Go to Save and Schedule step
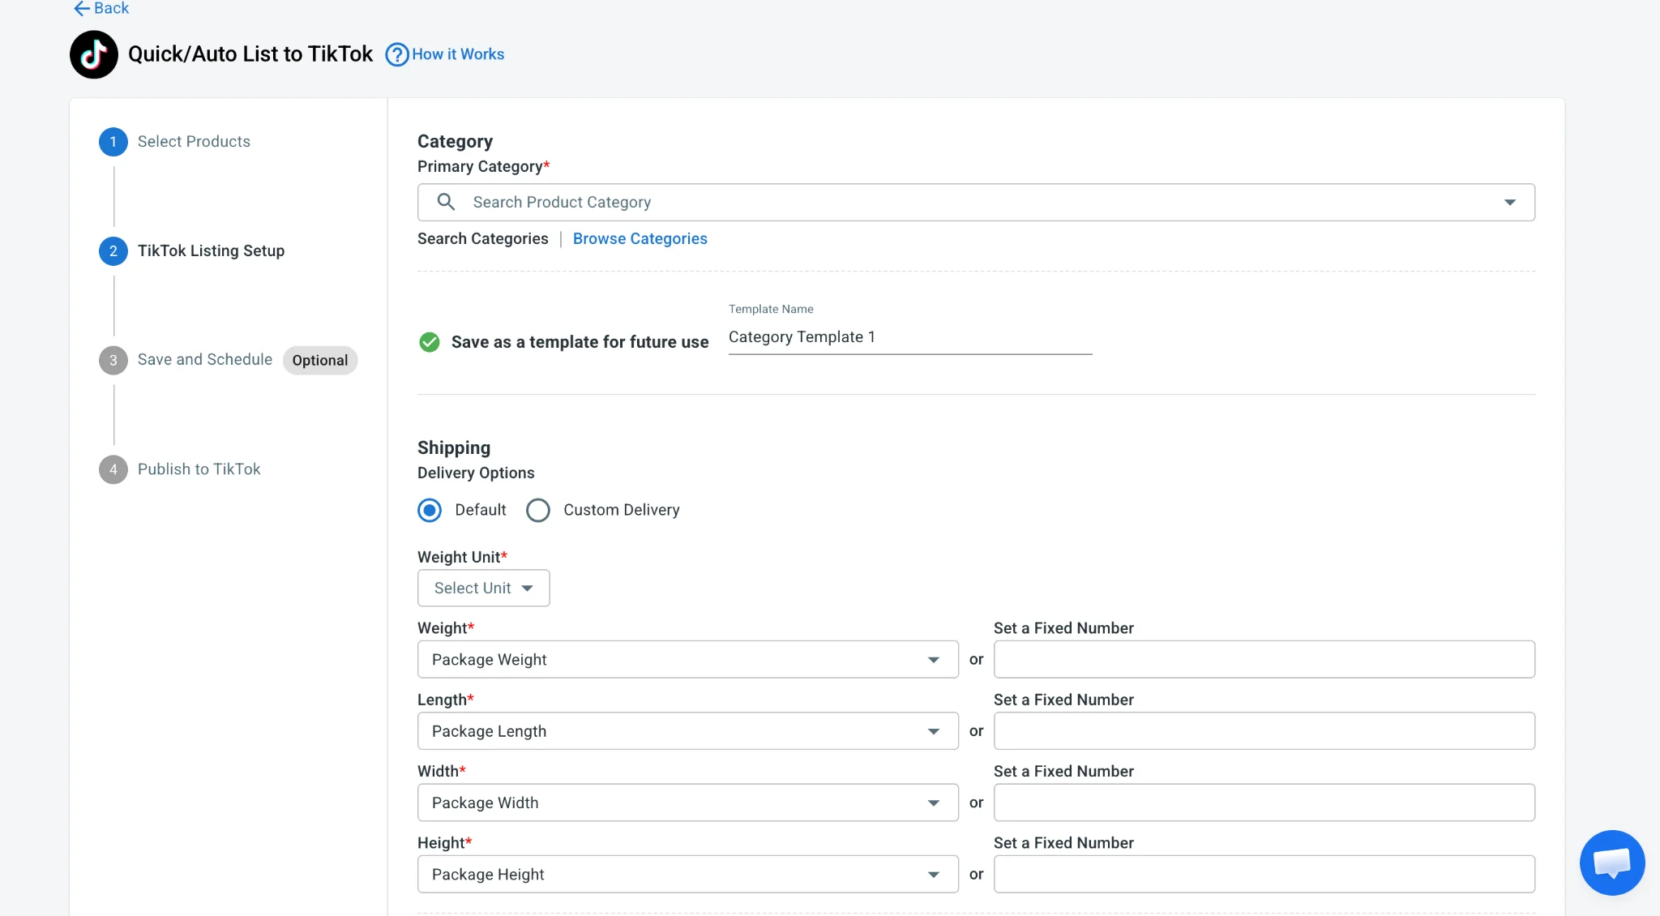This screenshot has height=916, width=1660. (x=205, y=359)
